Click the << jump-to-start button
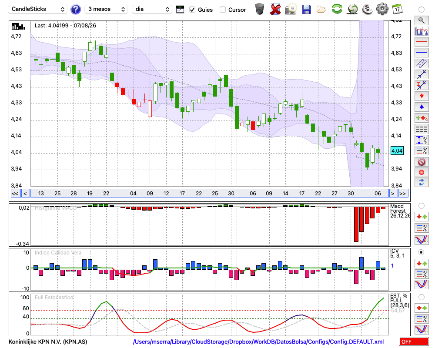The height and width of the screenshot is (348, 435). (x=15, y=194)
